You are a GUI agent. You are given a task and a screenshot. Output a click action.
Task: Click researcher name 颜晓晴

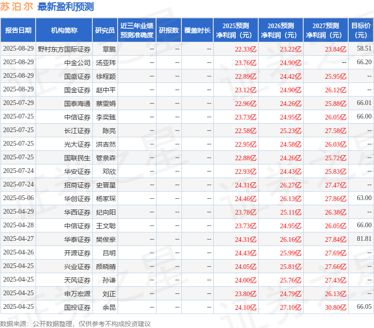105,267
